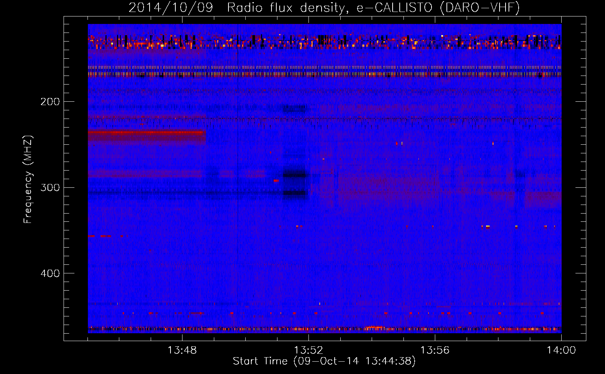605x374 pixels.
Task: Click the 13:52 time tick label
Action: tap(308, 350)
